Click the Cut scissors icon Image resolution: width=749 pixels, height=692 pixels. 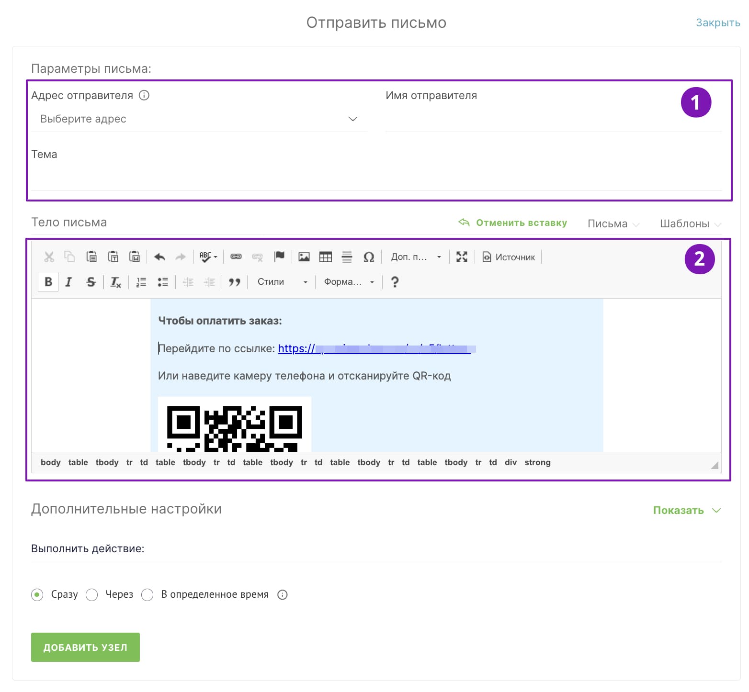click(49, 257)
